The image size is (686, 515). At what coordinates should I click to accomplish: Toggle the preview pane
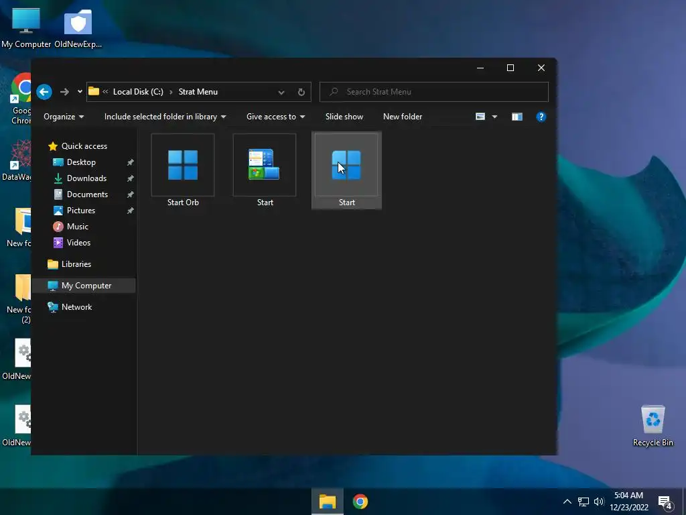(517, 117)
